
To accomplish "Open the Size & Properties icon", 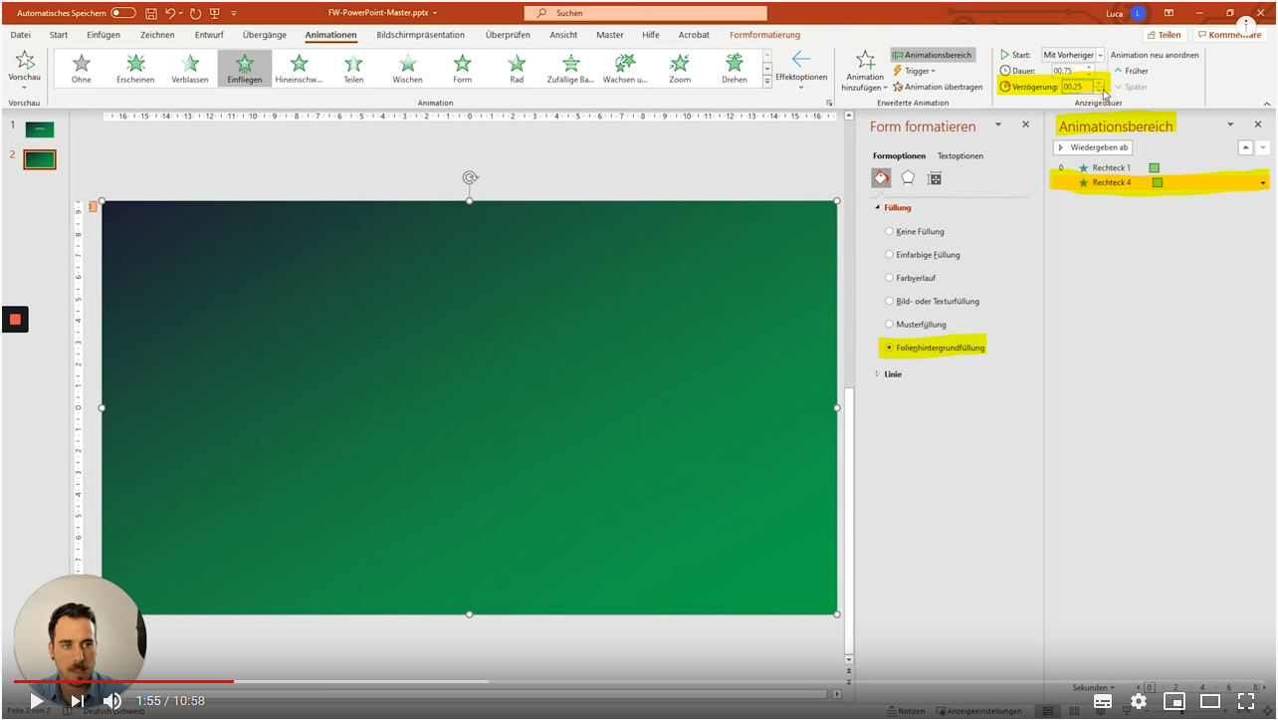I will [x=935, y=178].
